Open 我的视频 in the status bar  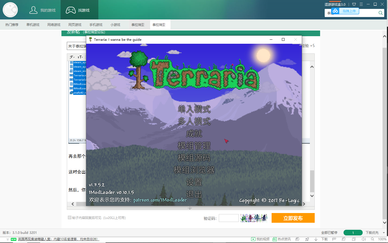click(x=260, y=239)
